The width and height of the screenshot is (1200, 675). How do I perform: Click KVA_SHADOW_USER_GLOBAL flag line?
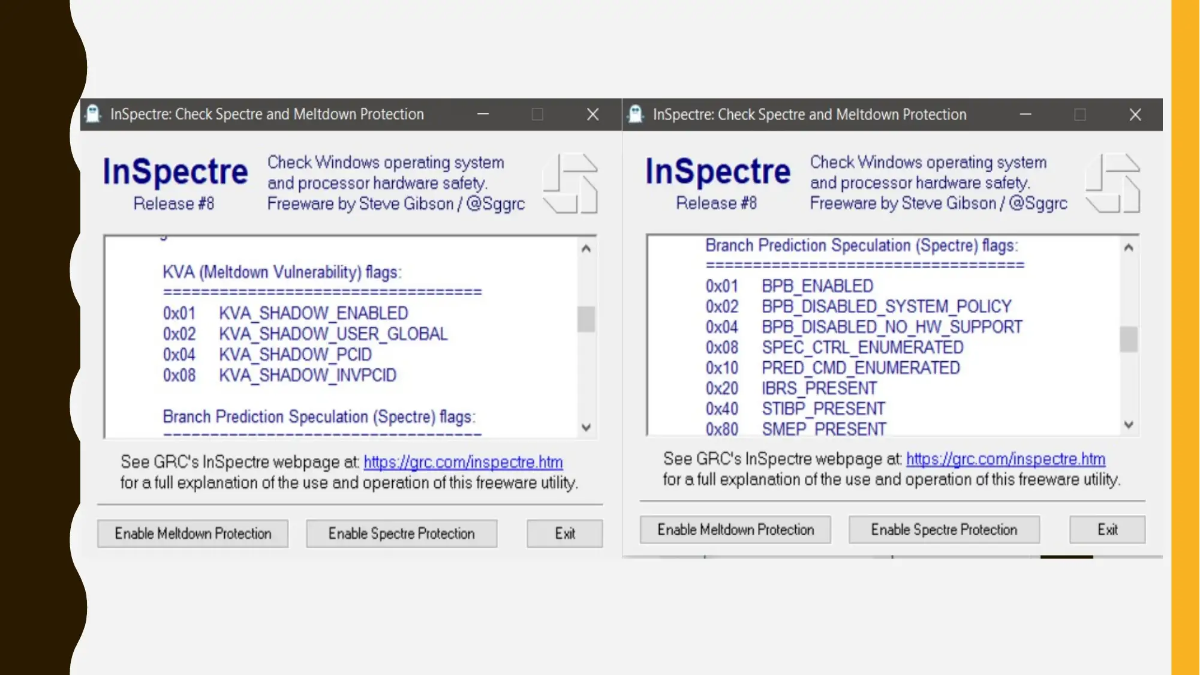tap(305, 334)
